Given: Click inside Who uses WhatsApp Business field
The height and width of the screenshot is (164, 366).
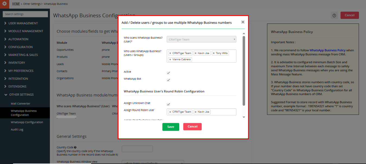Looking at the screenshot, I should click(x=201, y=56).
